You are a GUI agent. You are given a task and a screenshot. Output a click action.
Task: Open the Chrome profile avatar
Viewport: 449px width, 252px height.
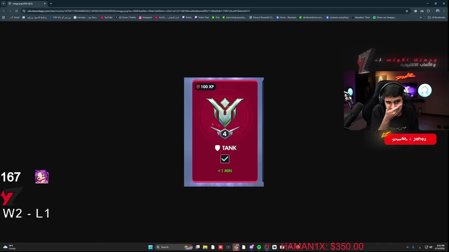(x=437, y=11)
